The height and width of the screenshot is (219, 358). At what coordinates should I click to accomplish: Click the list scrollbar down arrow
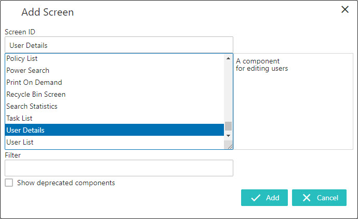(229, 135)
